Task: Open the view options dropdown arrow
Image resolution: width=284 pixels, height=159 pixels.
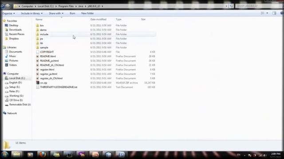Action: [267, 13]
